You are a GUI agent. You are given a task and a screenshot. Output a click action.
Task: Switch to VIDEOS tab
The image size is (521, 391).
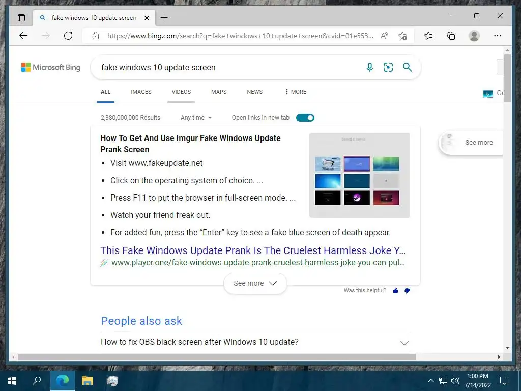181,92
